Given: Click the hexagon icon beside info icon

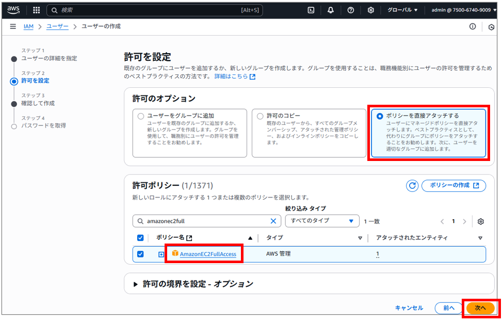Looking at the screenshot, I should point(491,27).
